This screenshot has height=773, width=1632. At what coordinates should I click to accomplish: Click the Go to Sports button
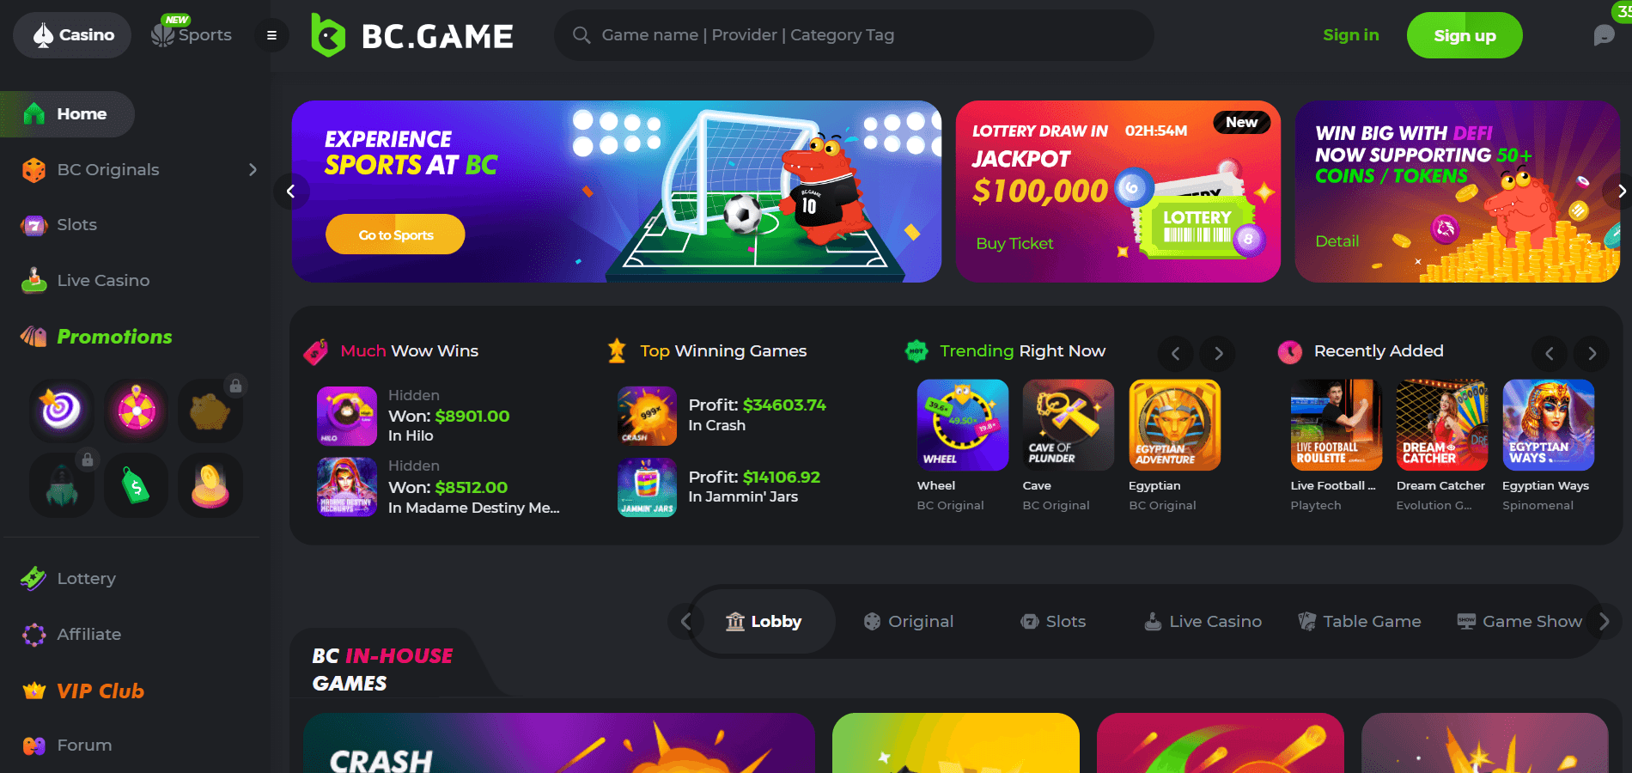pos(395,234)
